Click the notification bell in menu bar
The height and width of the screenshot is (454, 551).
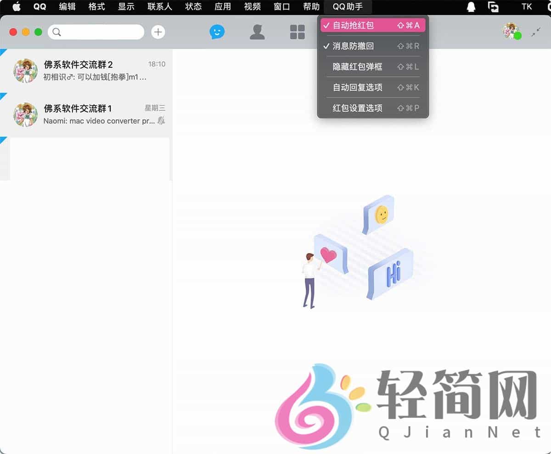point(472,7)
